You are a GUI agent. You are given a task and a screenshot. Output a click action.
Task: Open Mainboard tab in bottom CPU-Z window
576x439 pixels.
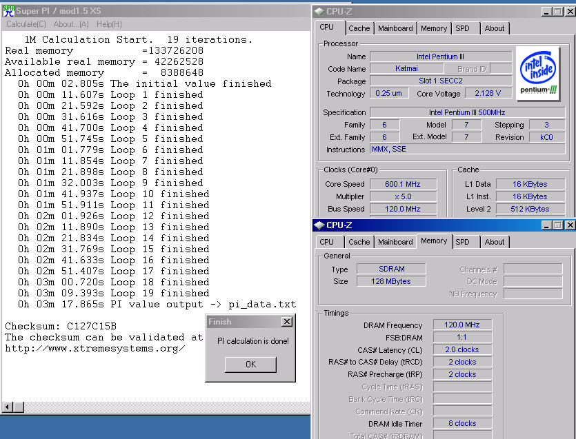pyautogui.click(x=395, y=242)
